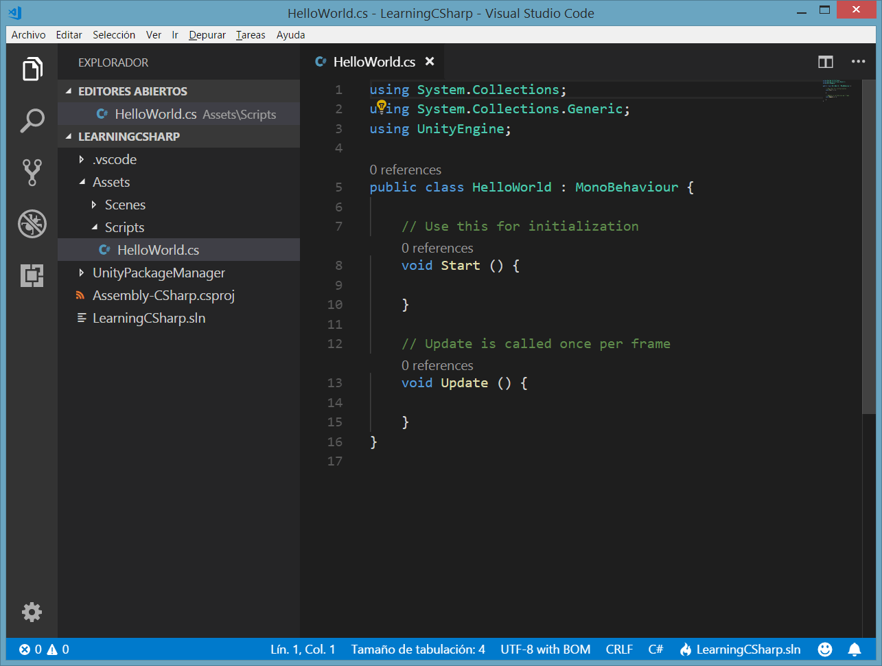Open the Debug view icon
Image resolution: width=882 pixels, height=666 pixels.
point(32,224)
